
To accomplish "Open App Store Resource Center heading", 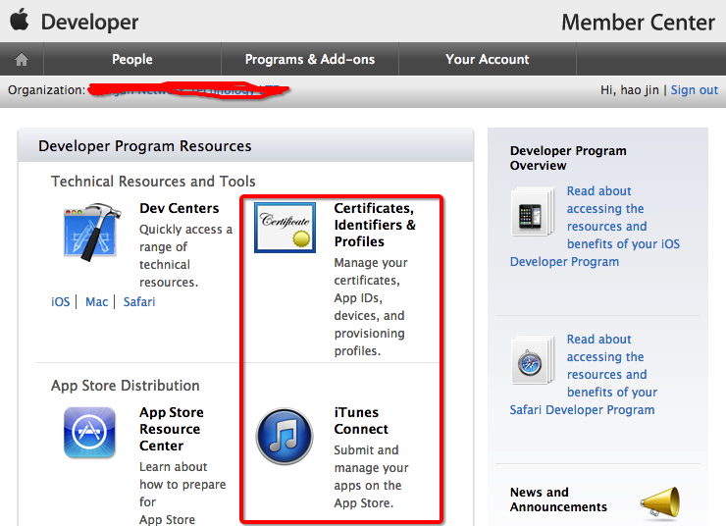I will [172, 429].
